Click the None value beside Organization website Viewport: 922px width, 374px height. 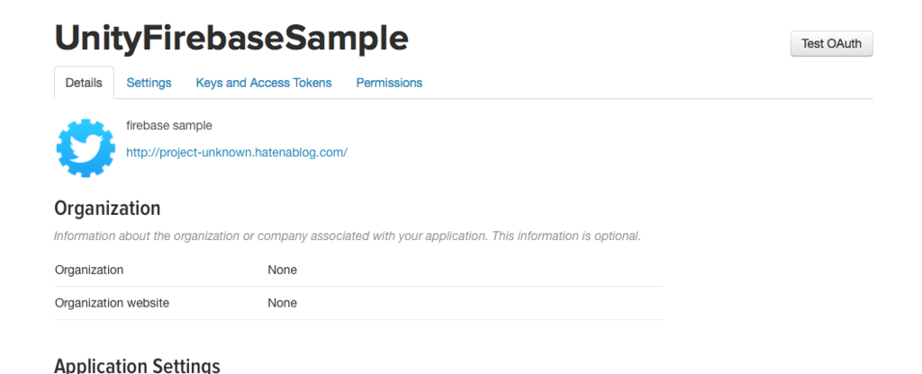(x=282, y=303)
